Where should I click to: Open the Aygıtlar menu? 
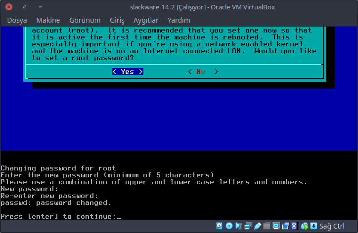coord(146,20)
